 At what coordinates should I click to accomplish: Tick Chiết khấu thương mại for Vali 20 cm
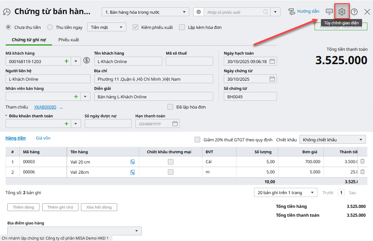click(x=171, y=162)
